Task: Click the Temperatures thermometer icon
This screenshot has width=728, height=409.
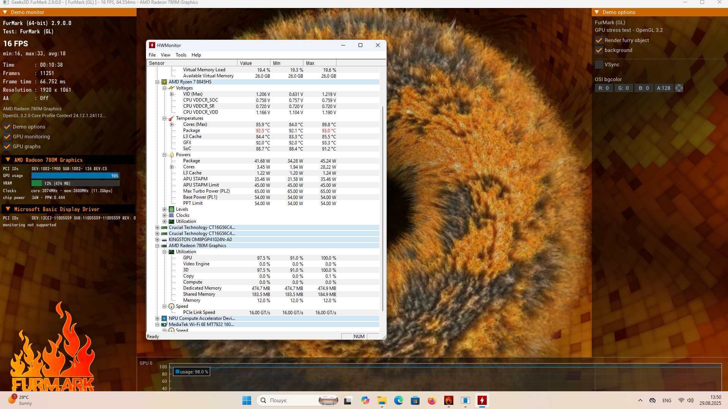Action: (171, 118)
